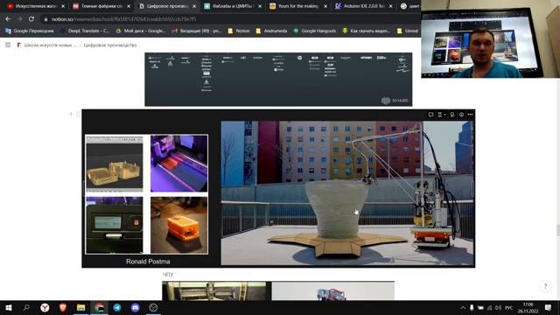Screen dimensions: 560x315
Task: Switch the 'РУС' keyboard language indicator
Action: (x=509, y=307)
